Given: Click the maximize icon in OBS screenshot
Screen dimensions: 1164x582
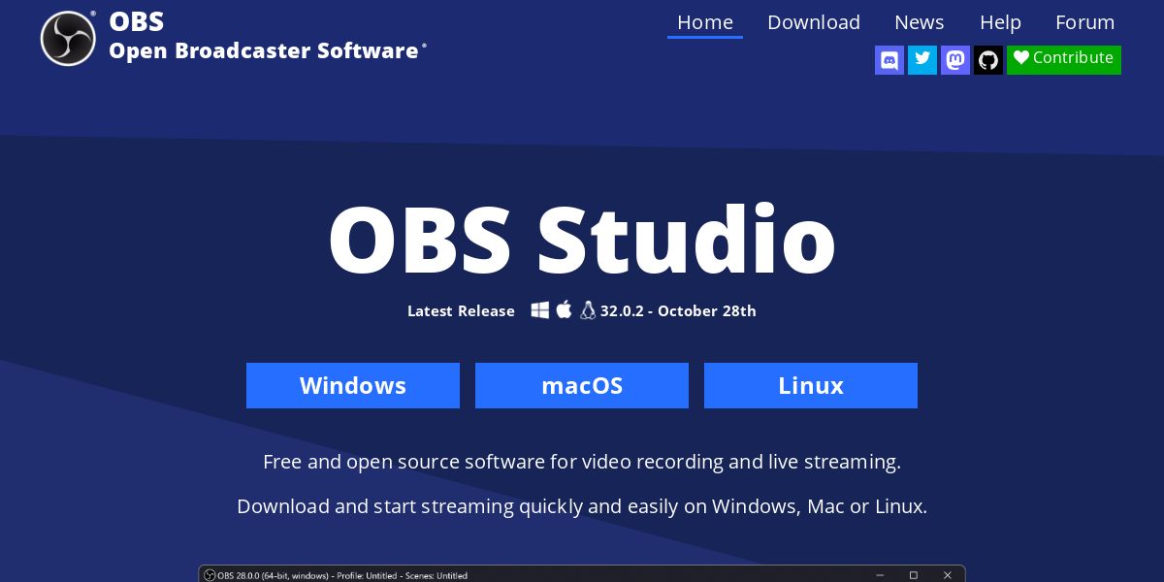Looking at the screenshot, I should (x=913, y=575).
